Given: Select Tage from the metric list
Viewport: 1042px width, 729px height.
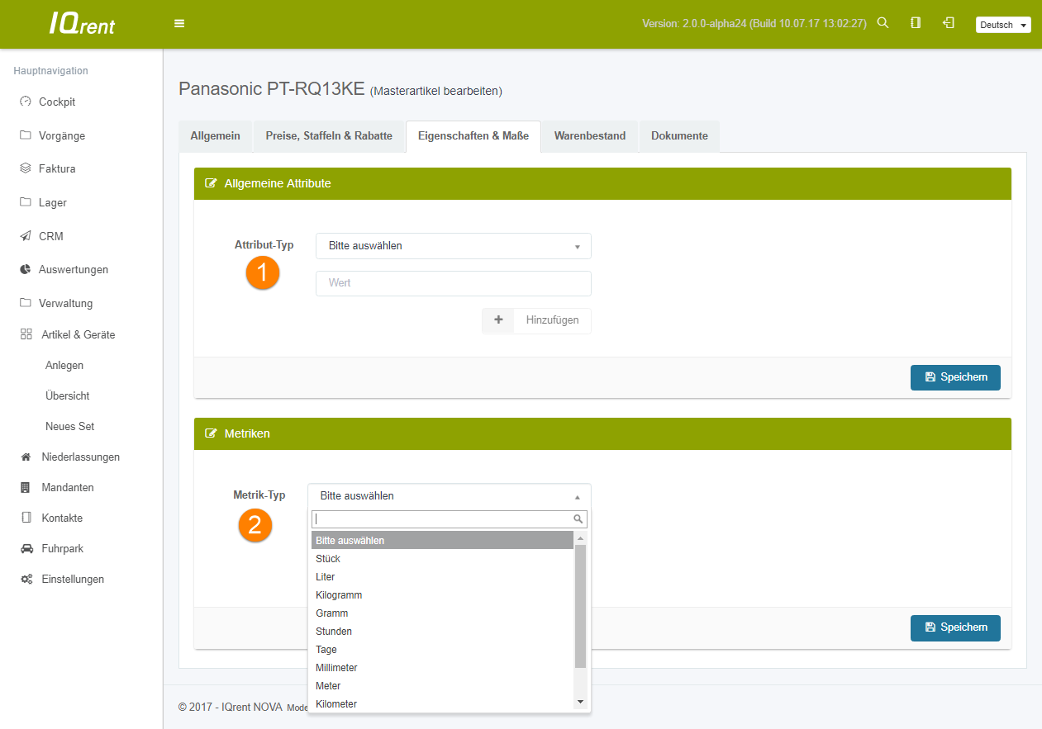Looking at the screenshot, I should (x=442, y=650).
